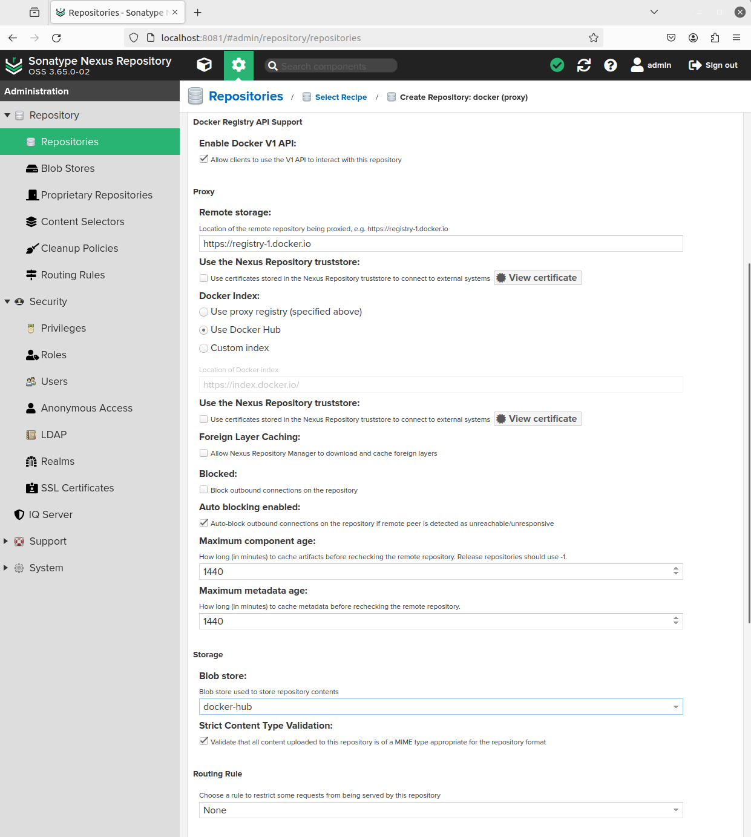
Task: Expand the System tree node
Action: (x=6, y=568)
